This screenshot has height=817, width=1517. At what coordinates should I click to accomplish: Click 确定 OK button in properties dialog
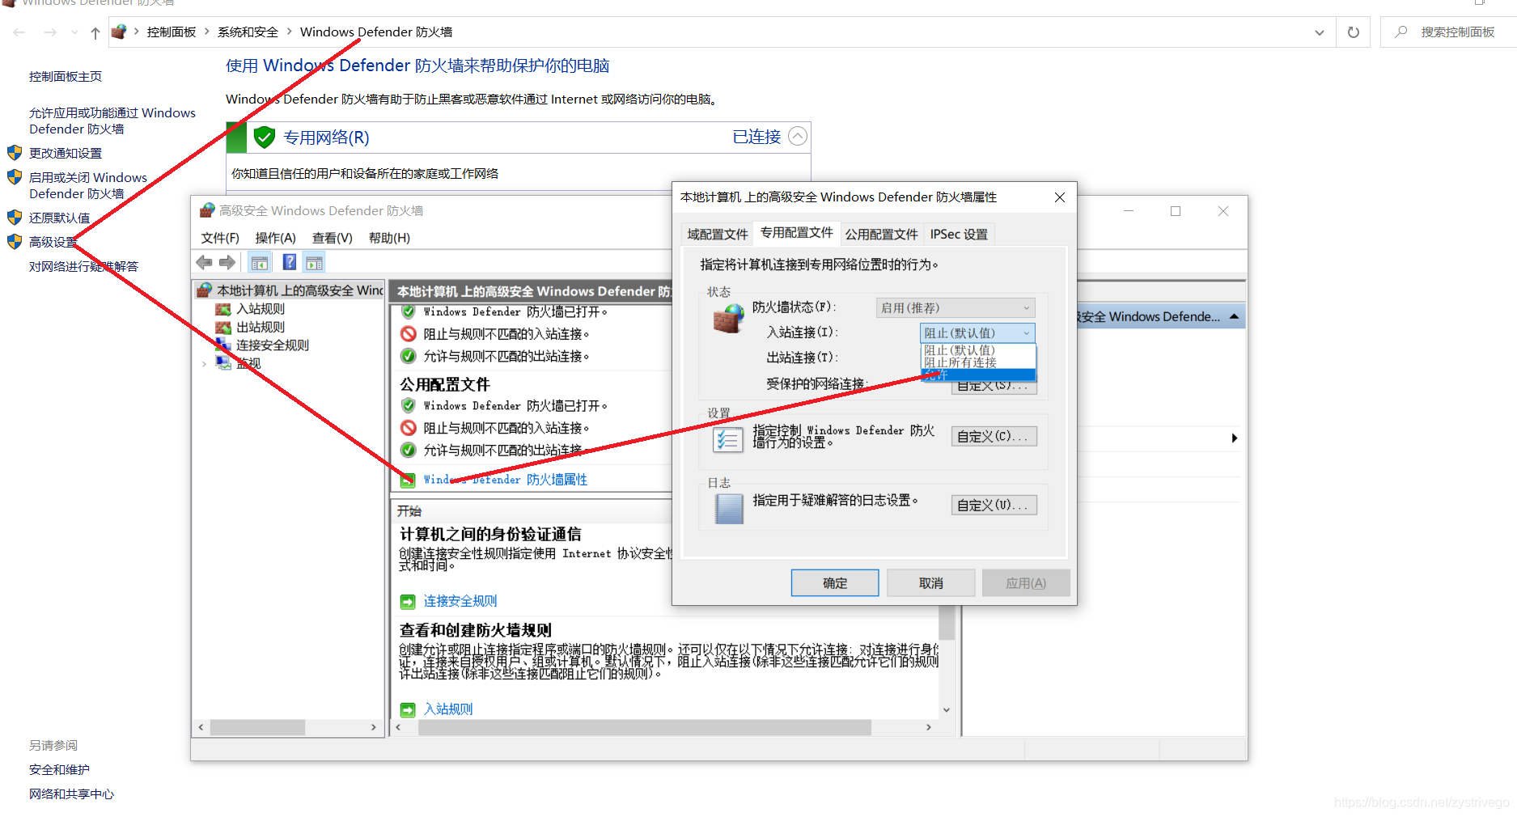(835, 583)
